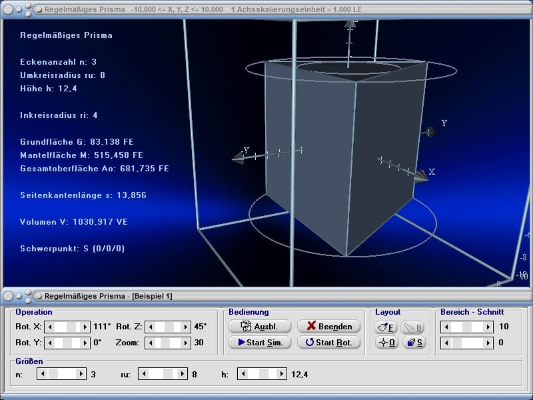
Task: Decrease the Bereich value 10 with left arrow
Action: pyautogui.click(x=446, y=327)
